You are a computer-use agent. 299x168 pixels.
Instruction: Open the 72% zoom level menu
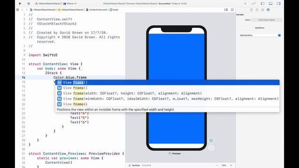pos(224,165)
